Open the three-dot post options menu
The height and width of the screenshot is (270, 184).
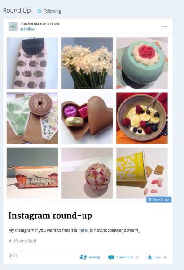coord(165,27)
